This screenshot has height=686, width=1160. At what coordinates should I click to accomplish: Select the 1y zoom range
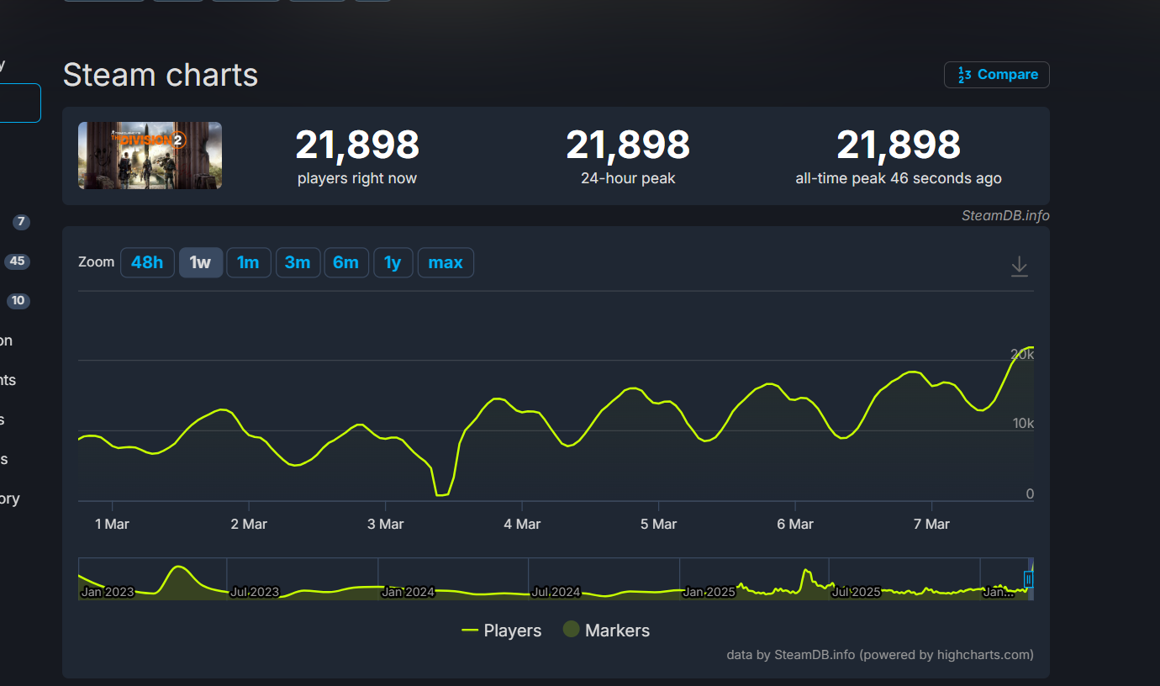(x=393, y=262)
